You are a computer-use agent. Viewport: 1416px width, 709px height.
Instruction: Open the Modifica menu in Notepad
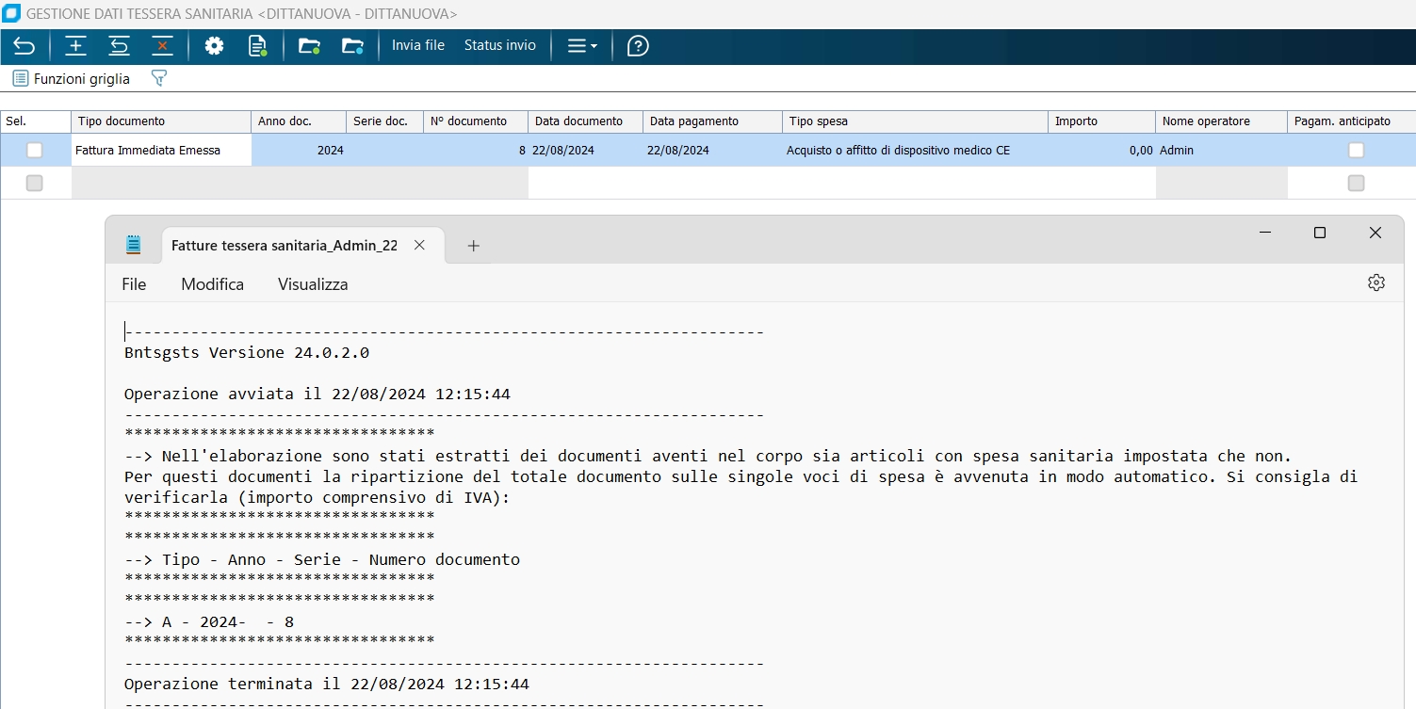click(x=212, y=284)
